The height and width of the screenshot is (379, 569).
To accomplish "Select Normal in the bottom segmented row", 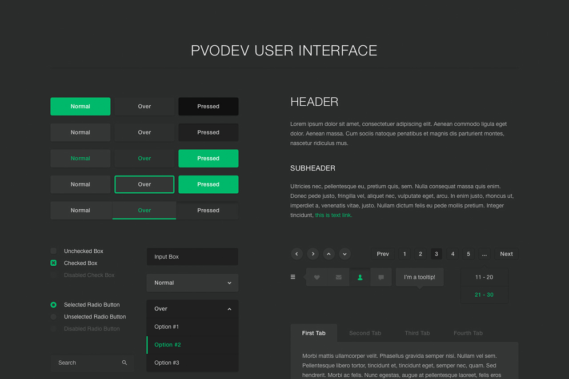I will [81, 210].
